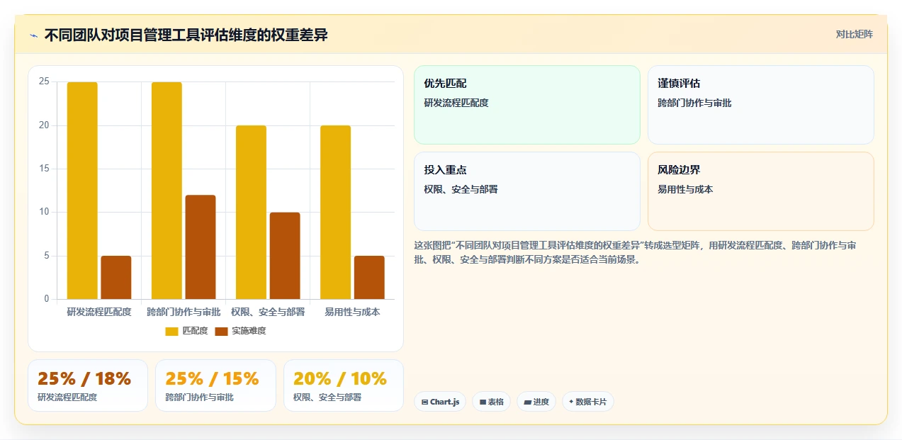Click the x-axis label 研发流程匹配度

[99, 312]
